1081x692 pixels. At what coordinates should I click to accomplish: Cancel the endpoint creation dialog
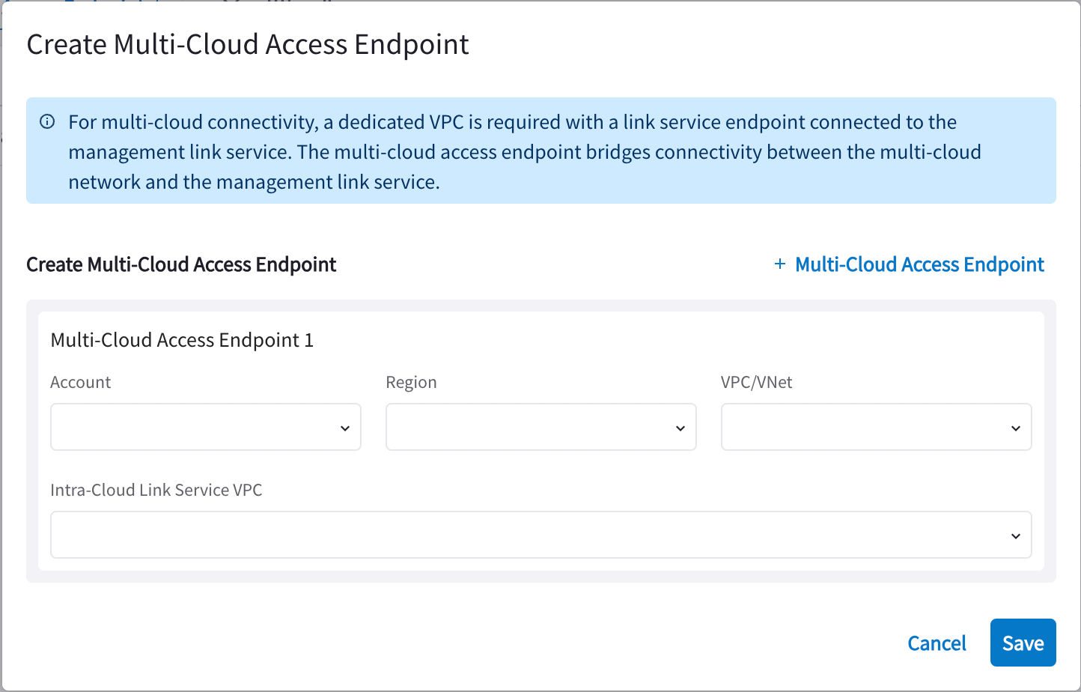coord(937,643)
